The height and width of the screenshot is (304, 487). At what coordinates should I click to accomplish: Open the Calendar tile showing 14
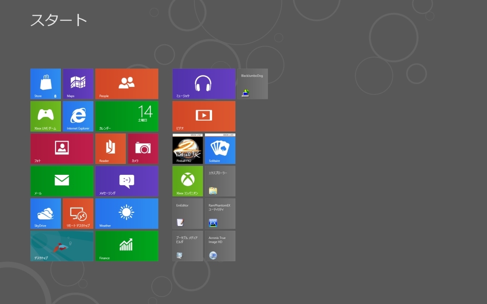[x=127, y=116]
